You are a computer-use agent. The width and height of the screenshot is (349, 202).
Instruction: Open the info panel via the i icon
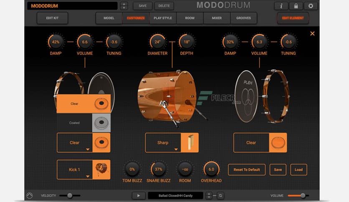(281, 6)
